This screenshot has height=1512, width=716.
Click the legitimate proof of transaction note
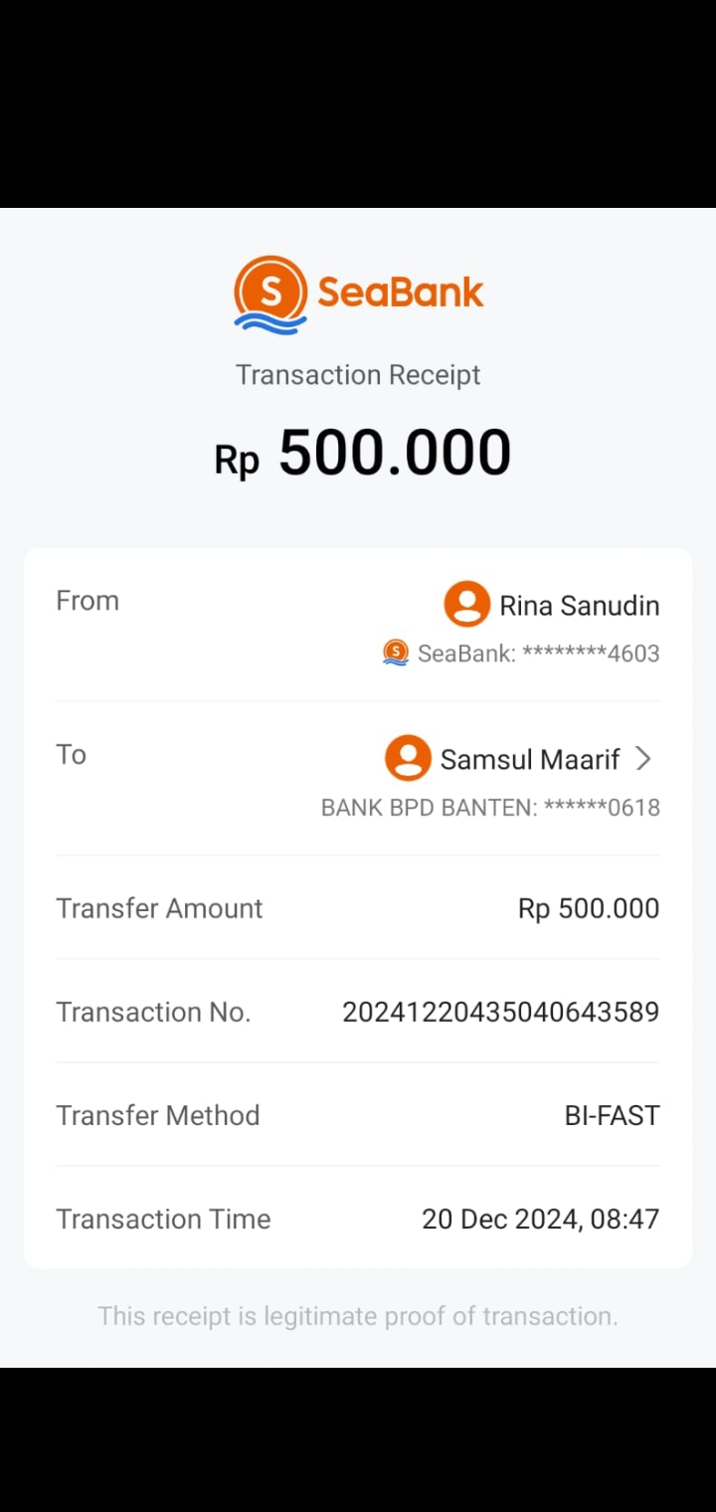pos(358,1316)
